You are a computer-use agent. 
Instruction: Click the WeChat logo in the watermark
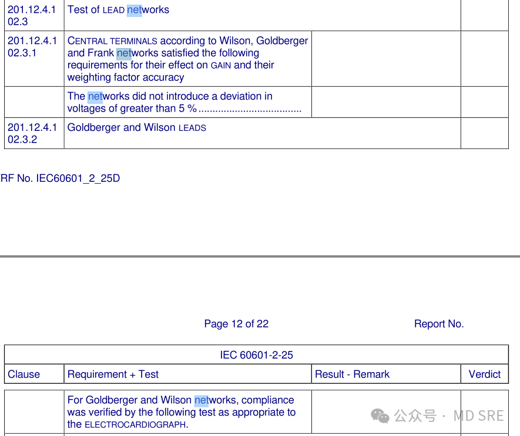click(380, 416)
